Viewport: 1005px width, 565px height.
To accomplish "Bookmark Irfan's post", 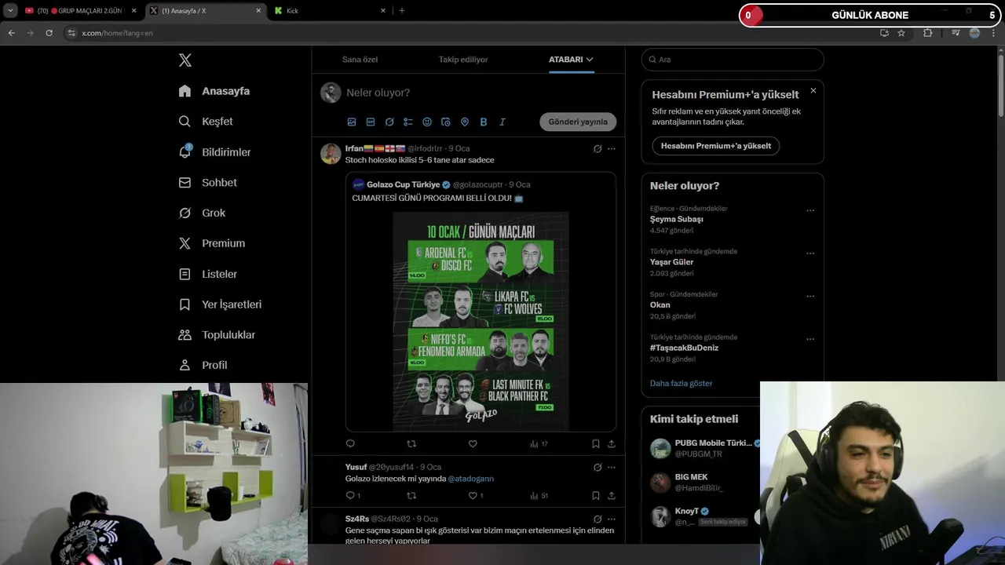I will [596, 444].
